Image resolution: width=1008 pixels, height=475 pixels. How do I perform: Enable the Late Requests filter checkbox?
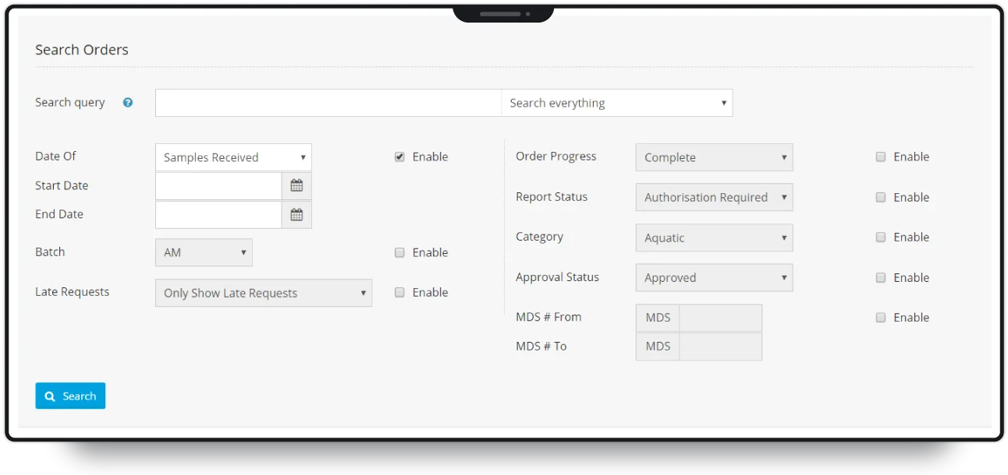click(x=399, y=292)
